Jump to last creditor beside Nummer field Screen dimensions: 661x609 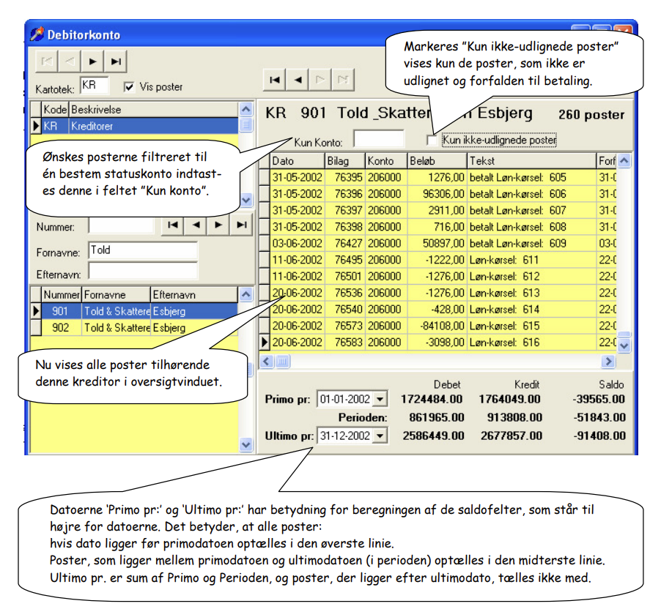coord(242,225)
